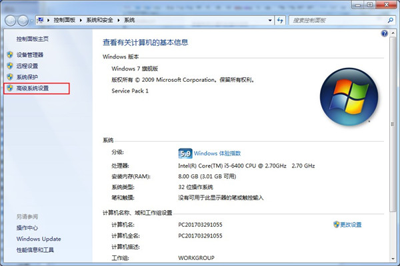Click the 5.9 experience index badge
Image resolution: width=400 pixels, height=266 pixels.
[x=185, y=154]
